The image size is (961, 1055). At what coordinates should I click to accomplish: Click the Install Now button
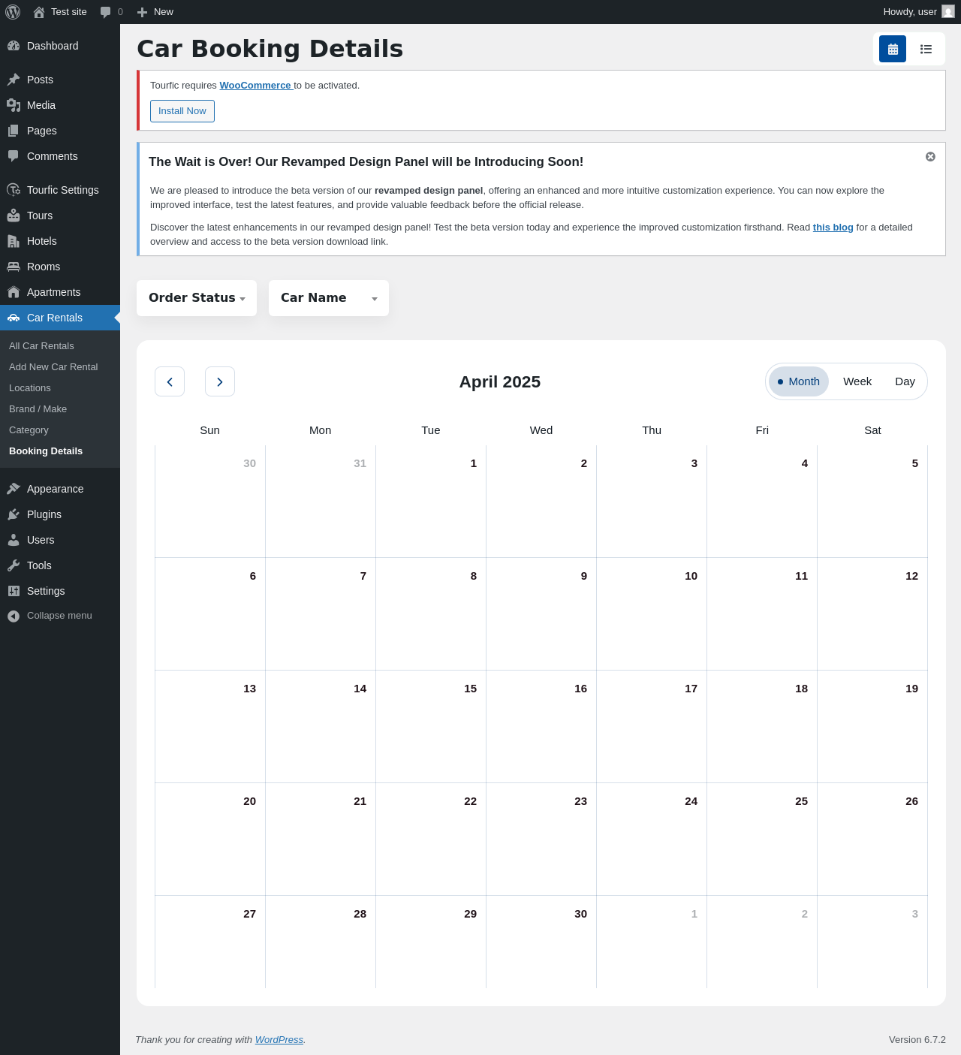[182, 111]
